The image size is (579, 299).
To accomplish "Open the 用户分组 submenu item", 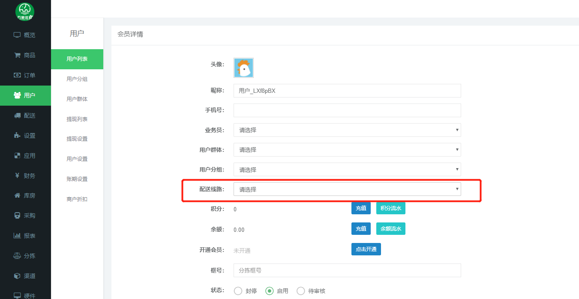I will (x=77, y=79).
